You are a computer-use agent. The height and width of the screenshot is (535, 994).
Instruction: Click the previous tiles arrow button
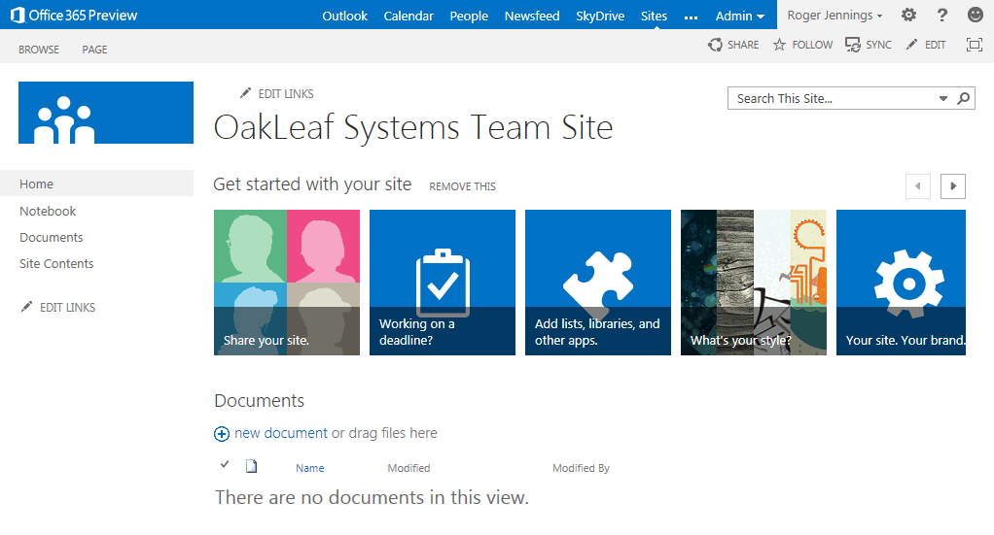coord(918,186)
